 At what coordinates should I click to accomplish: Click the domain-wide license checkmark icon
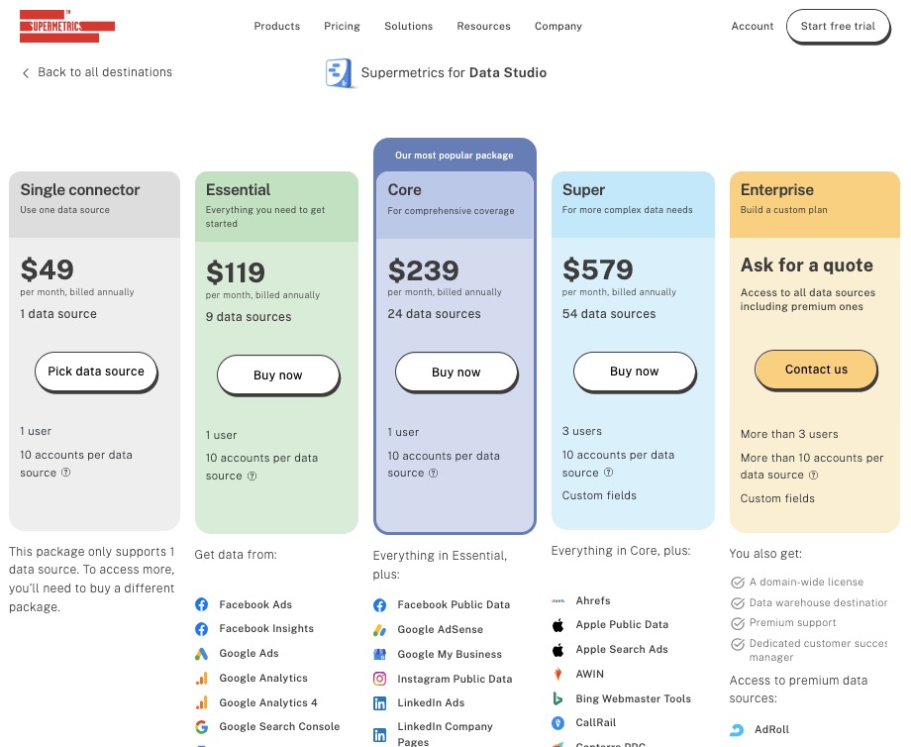pyautogui.click(x=738, y=582)
